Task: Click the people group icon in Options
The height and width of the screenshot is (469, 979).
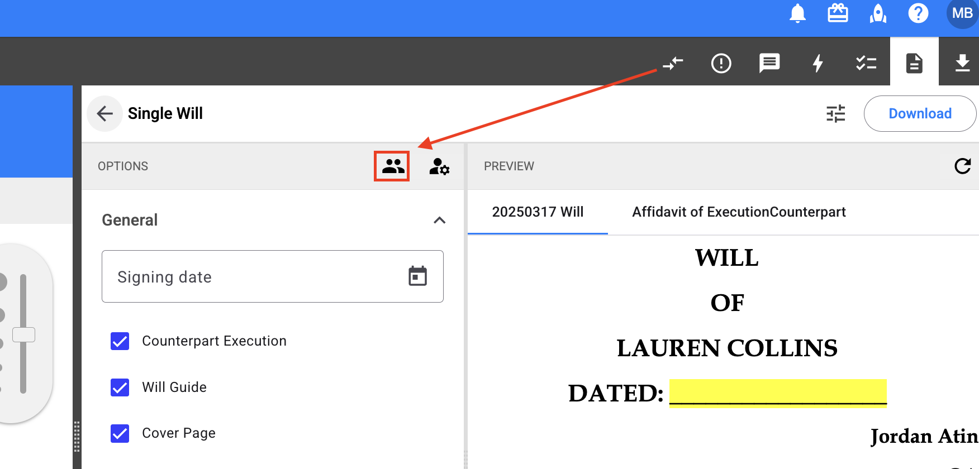Action: 393,166
